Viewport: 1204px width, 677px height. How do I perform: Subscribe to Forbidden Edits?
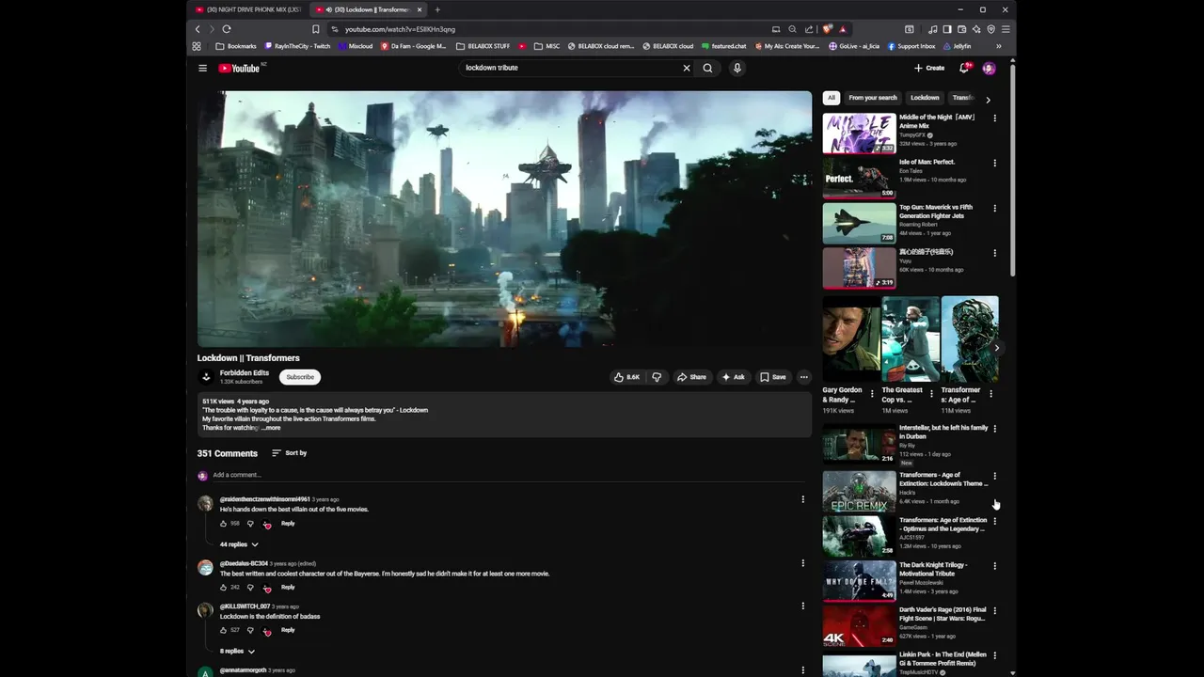coord(300,377)
